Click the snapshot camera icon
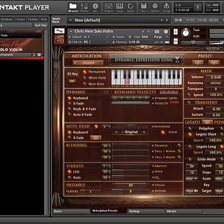Viewport: 224px width, 224px height. (157, 31)
